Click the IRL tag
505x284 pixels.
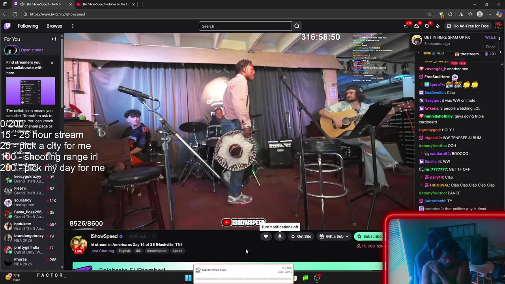[138, 251]
